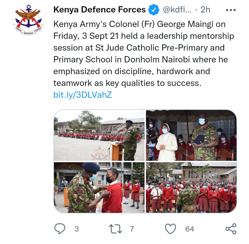Open the tweet via the 2h timestamp
Viewport: 249px width, 244px height.
[205, 10]
